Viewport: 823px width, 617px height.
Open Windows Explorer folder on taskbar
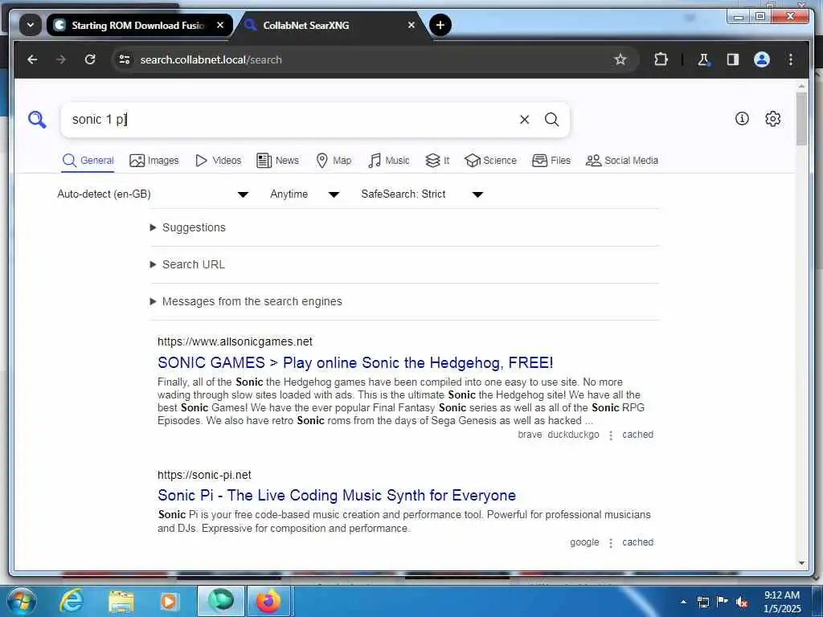121,601
